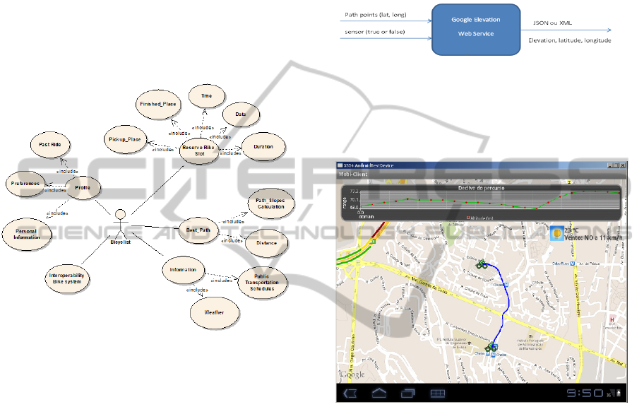The width and height of the screenshot is (644, 407).
Task: Select the bike marker at route start
Action: point(482,265)
